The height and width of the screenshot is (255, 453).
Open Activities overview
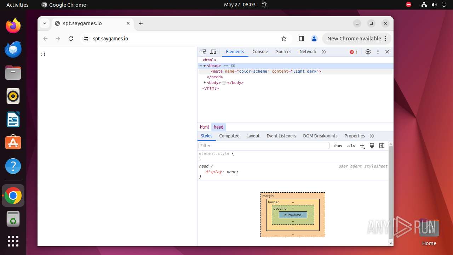tap(17, 5)
